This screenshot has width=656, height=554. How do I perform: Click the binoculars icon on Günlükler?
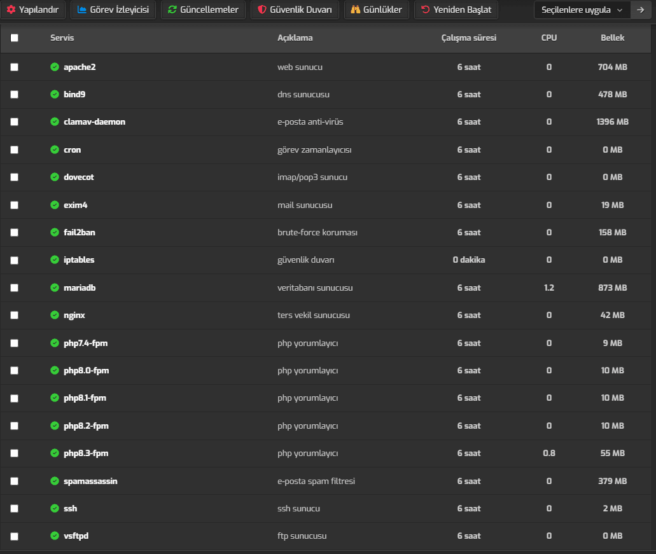click(x=355, y=10)
